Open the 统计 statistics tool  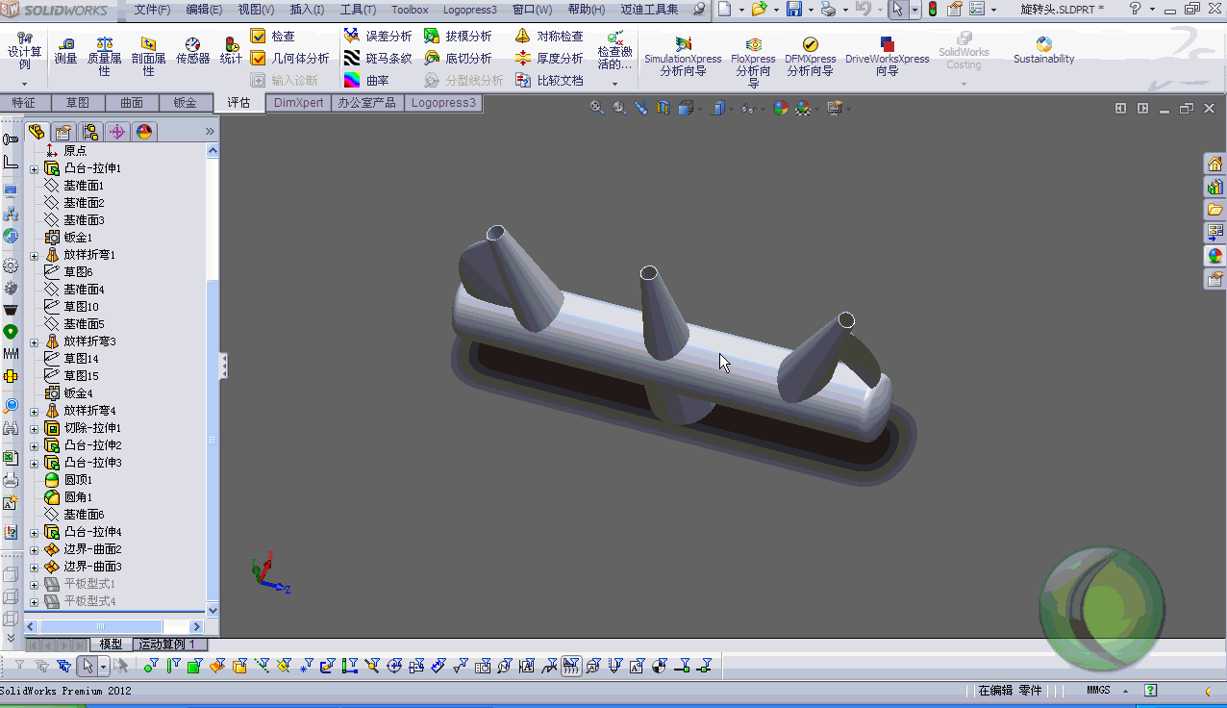231,51
